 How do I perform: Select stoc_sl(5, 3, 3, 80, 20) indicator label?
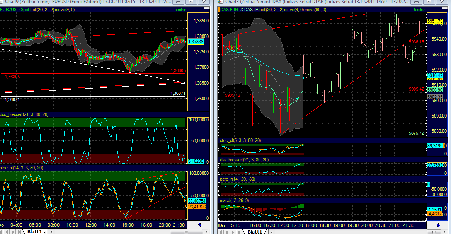[x=240, y=140]
